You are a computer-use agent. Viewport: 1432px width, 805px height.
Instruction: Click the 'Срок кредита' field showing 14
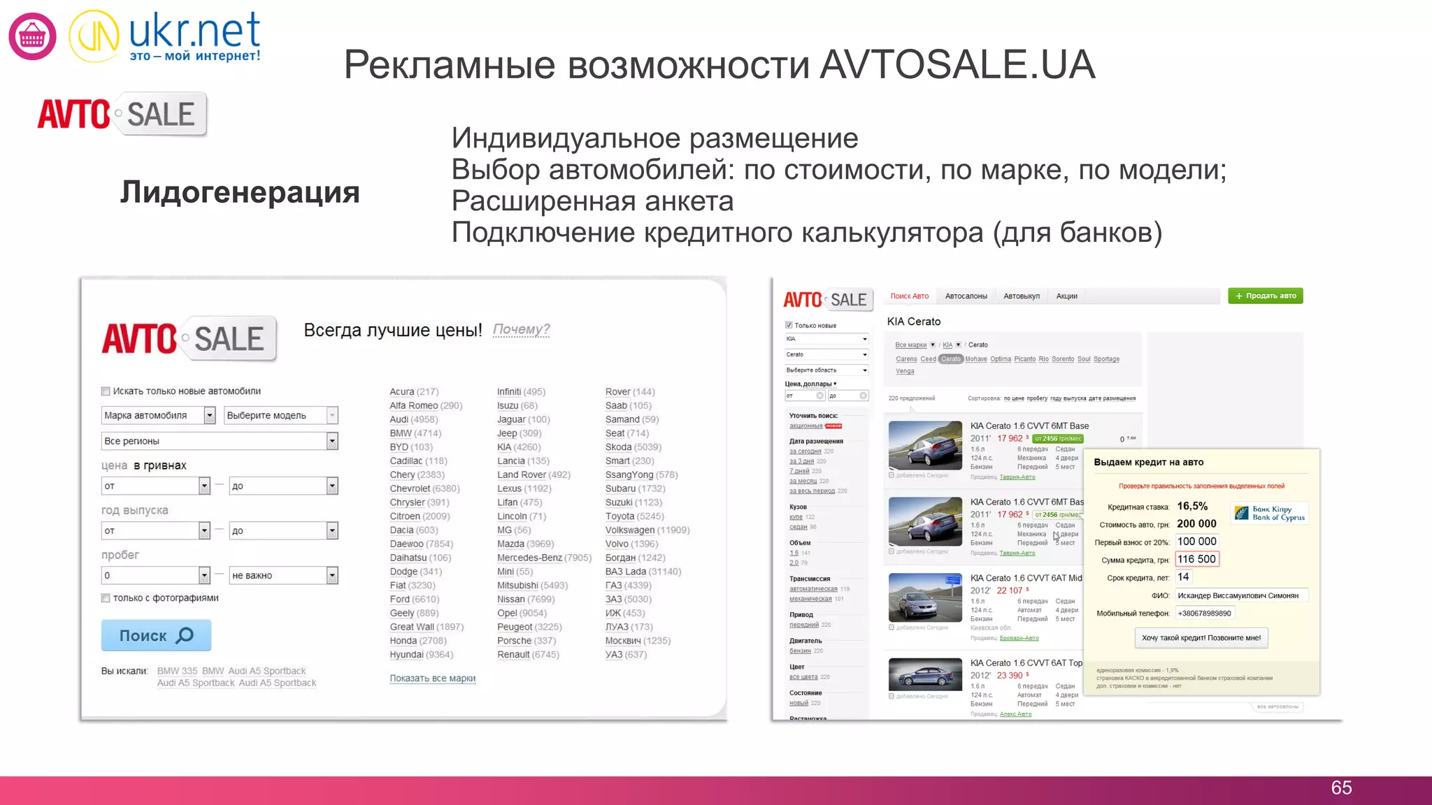pyautogui.click(x=1183, y=577)
